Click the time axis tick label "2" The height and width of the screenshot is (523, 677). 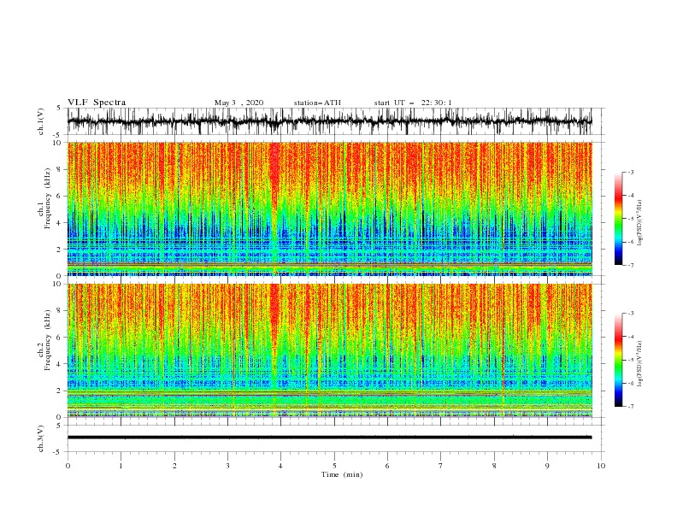pos(174,466)
